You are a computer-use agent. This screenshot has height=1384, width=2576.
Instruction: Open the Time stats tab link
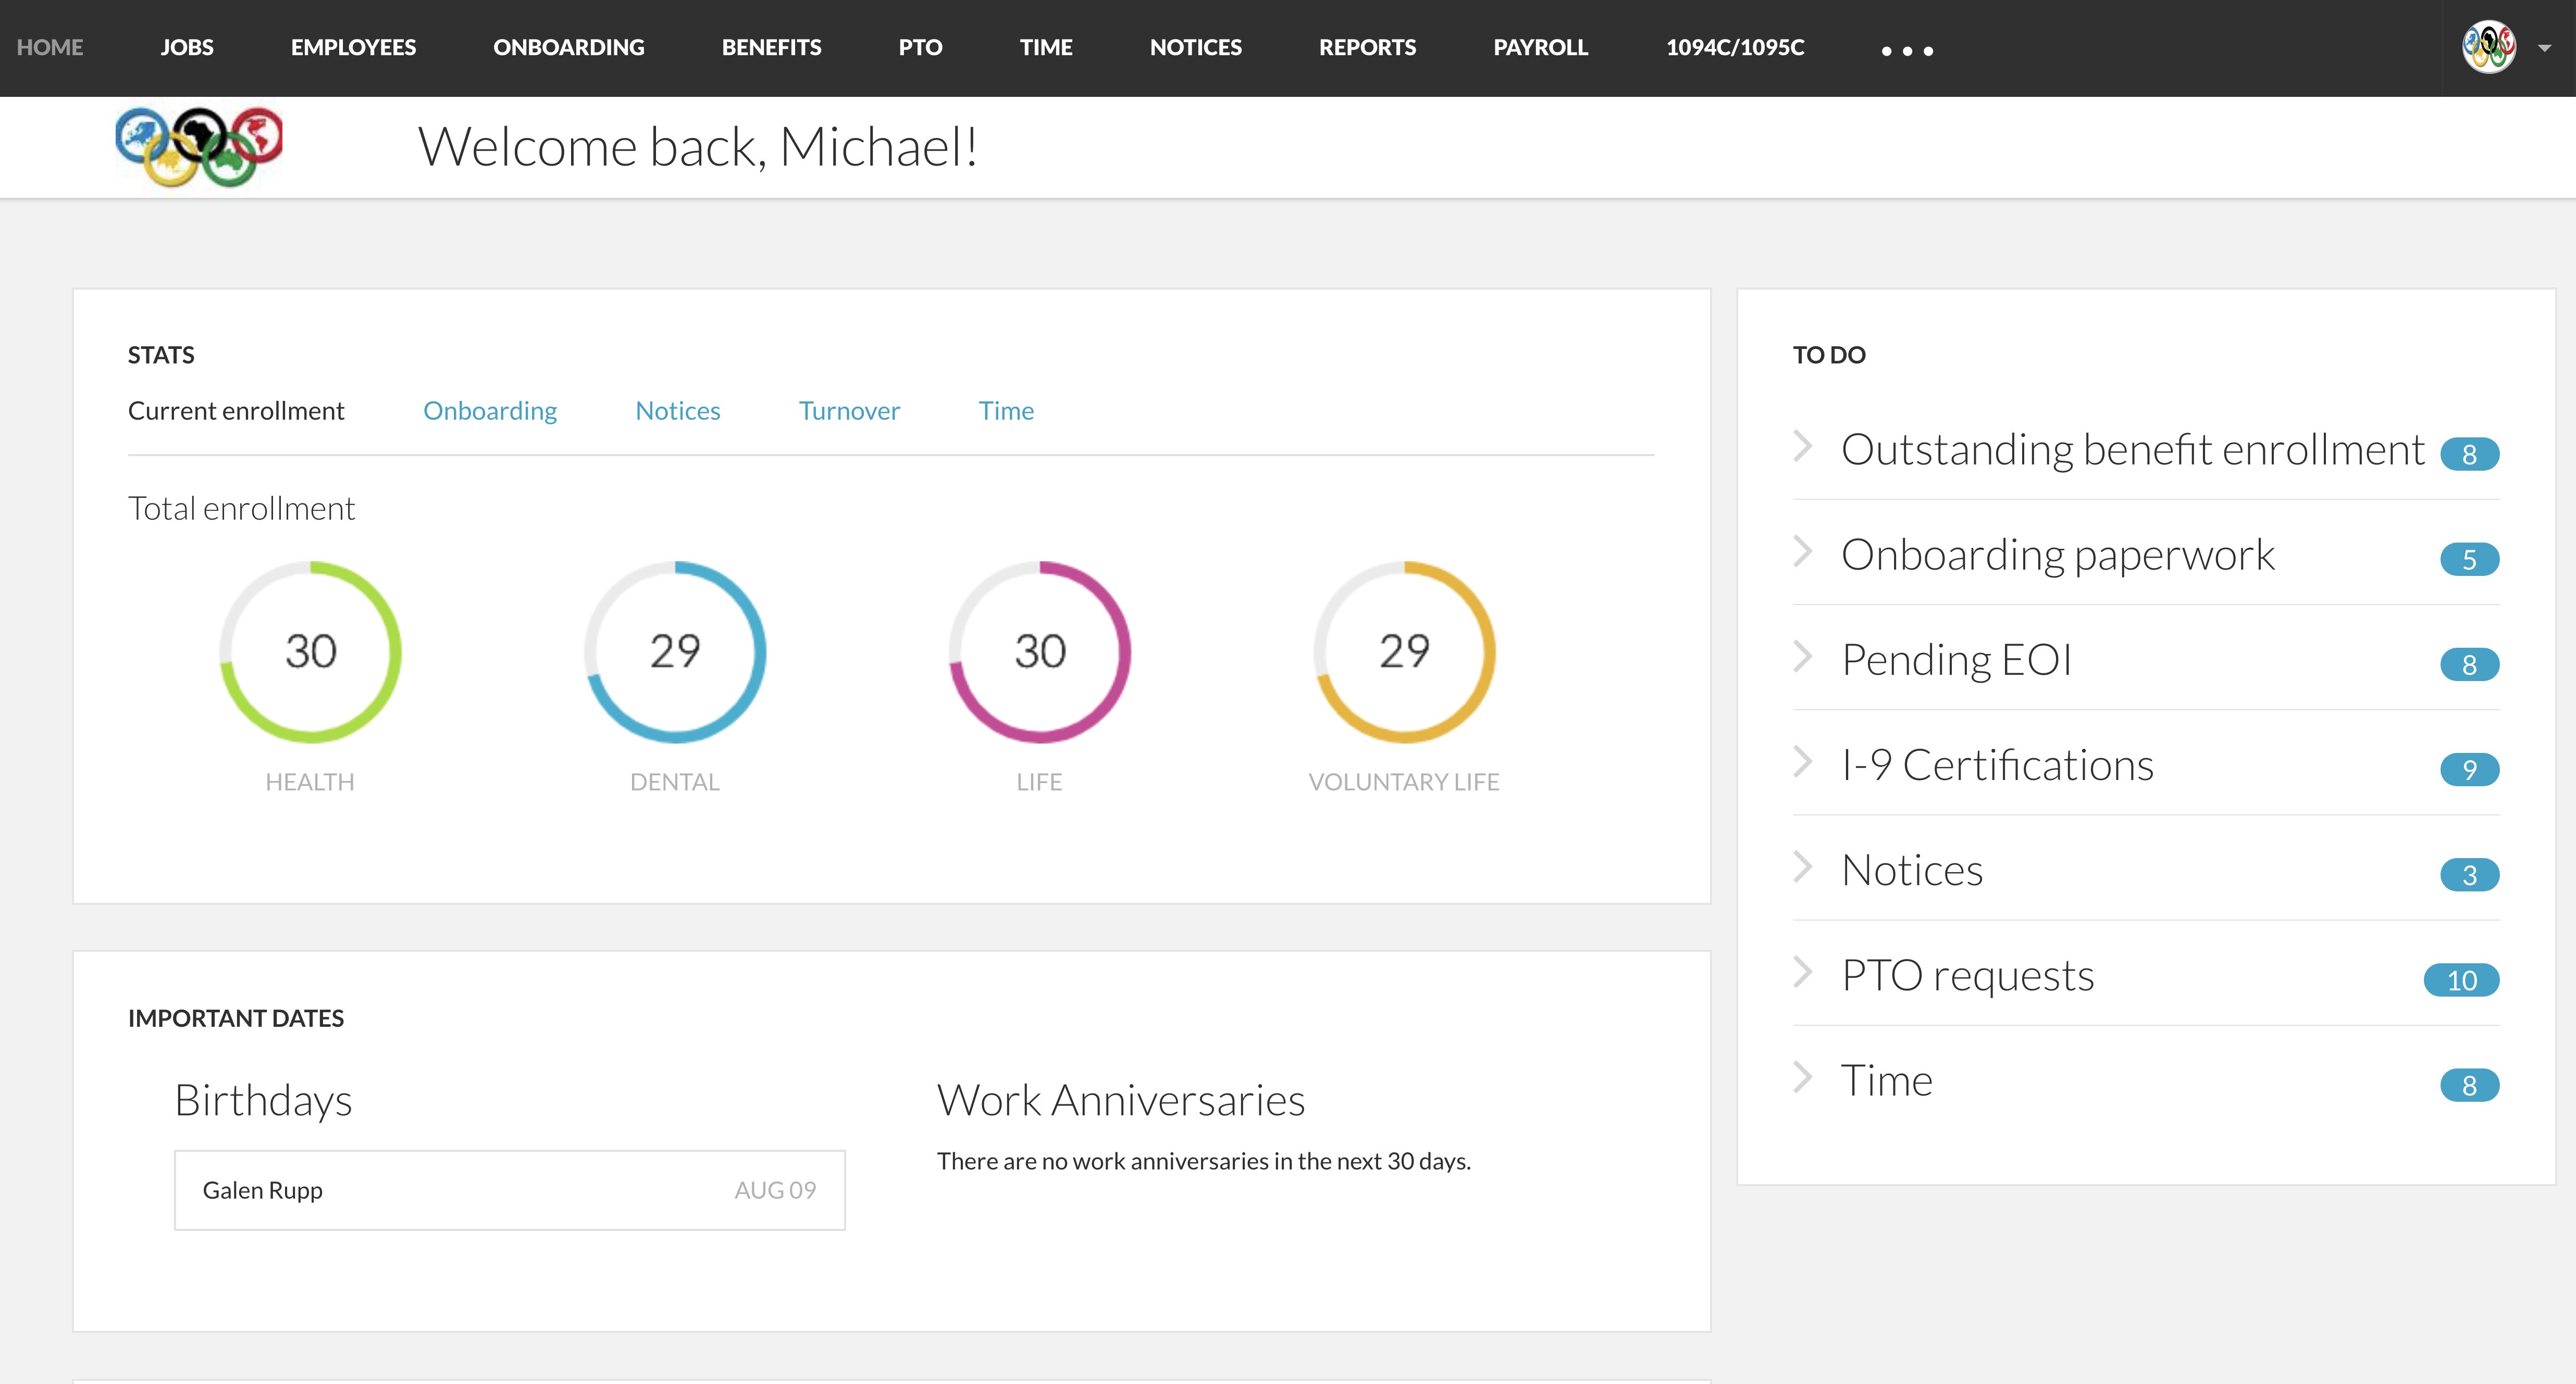click(x=1006, y=411)
